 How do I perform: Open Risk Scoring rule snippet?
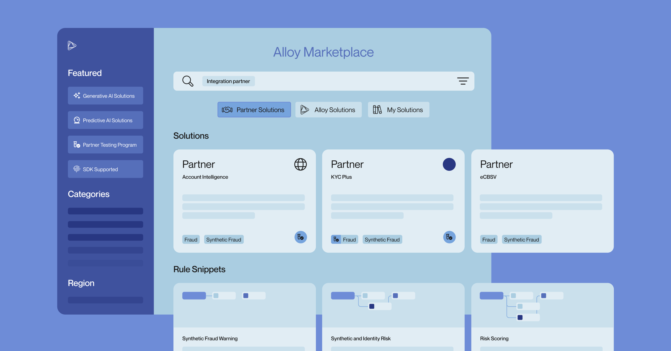point(542,317)
